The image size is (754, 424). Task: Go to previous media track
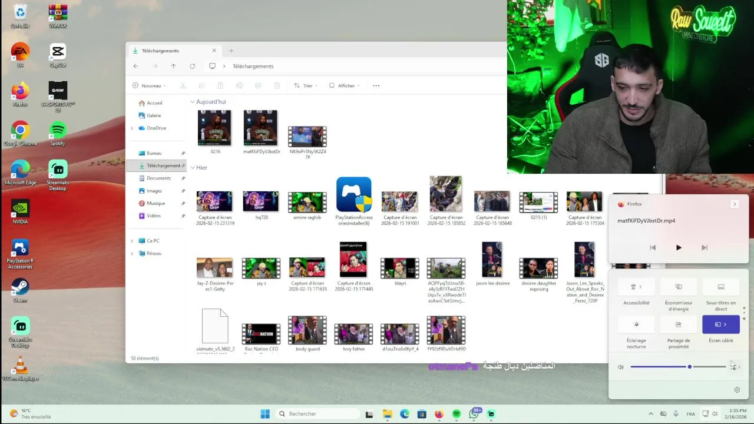pyautogui.click(x=653, y=248)
